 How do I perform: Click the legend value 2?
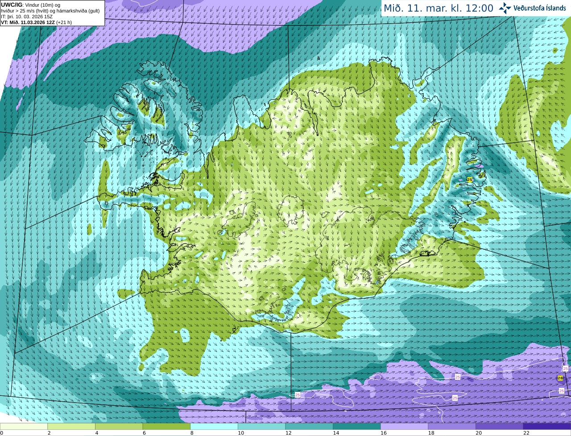coord(49,433)
